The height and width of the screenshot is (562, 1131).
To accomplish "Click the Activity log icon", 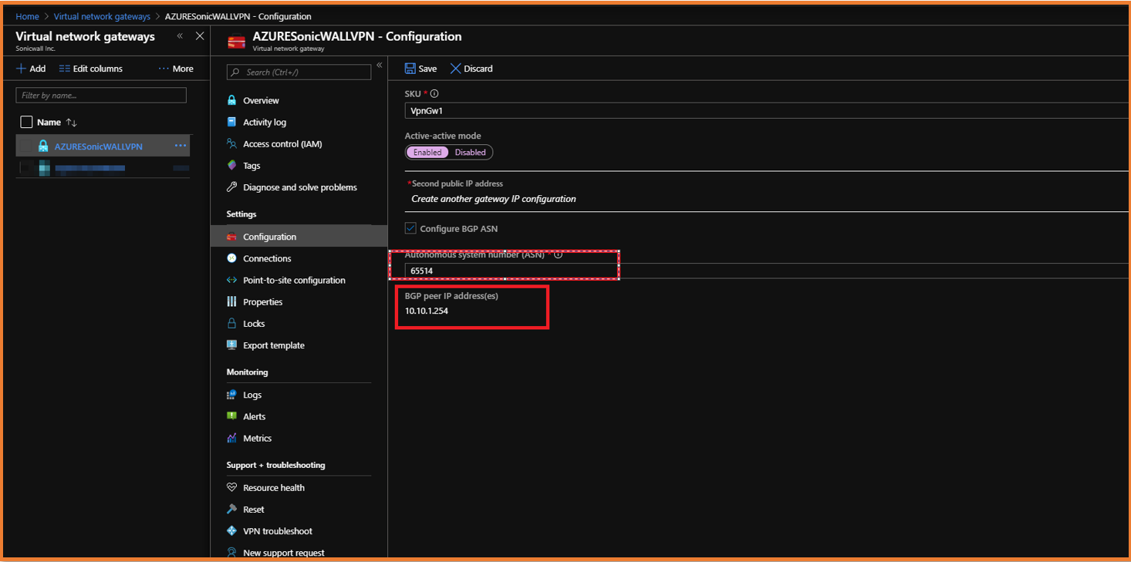I will coord(231,122).
